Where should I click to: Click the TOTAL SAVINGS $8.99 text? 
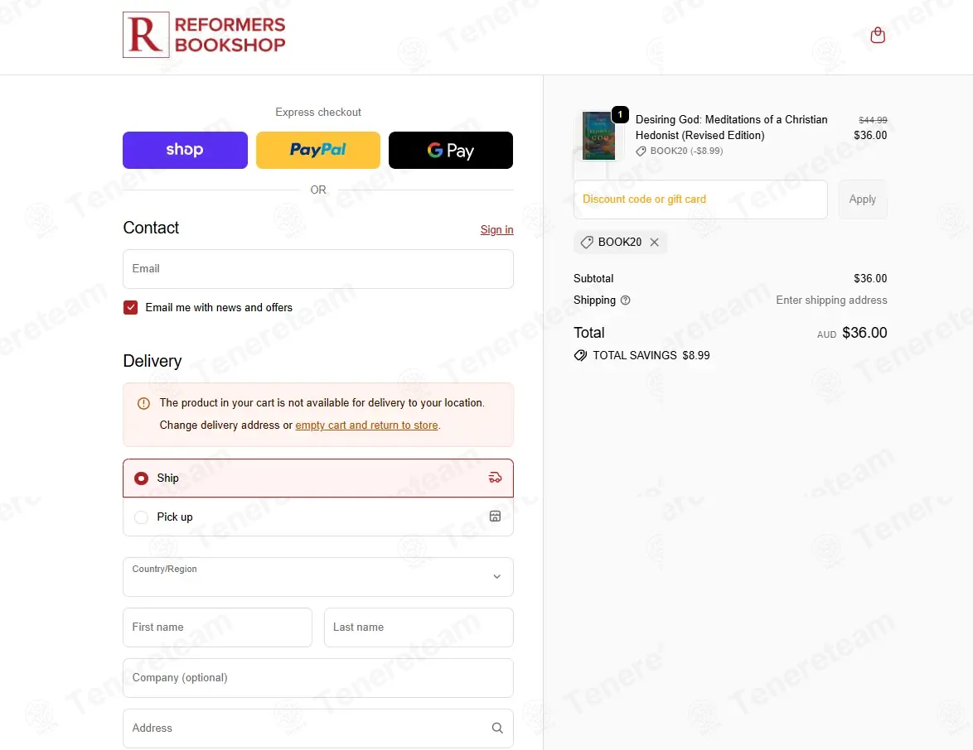click(651, 356)
